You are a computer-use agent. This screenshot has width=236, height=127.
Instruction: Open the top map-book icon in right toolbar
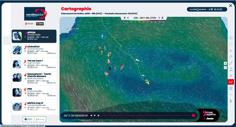[231, 38]
